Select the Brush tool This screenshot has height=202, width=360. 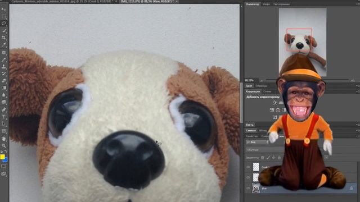click(4, 59)
